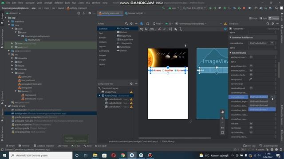
Task: Zoom out with minus button
Action: coord(222,123)
